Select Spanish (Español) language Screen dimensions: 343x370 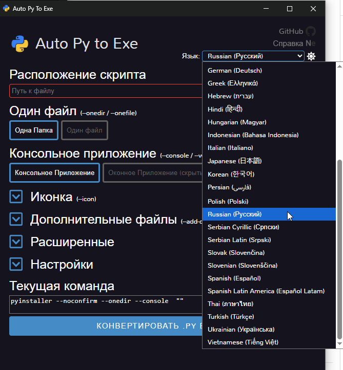[269, 278]
